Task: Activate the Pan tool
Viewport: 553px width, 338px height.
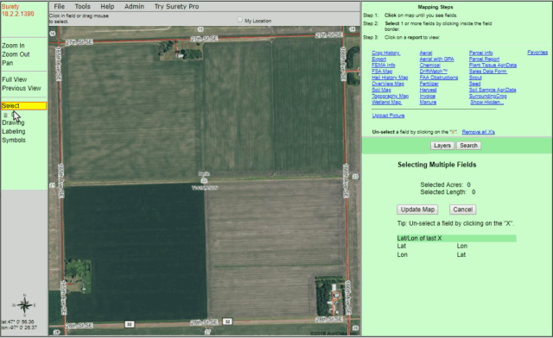Action: click(8, 63)
